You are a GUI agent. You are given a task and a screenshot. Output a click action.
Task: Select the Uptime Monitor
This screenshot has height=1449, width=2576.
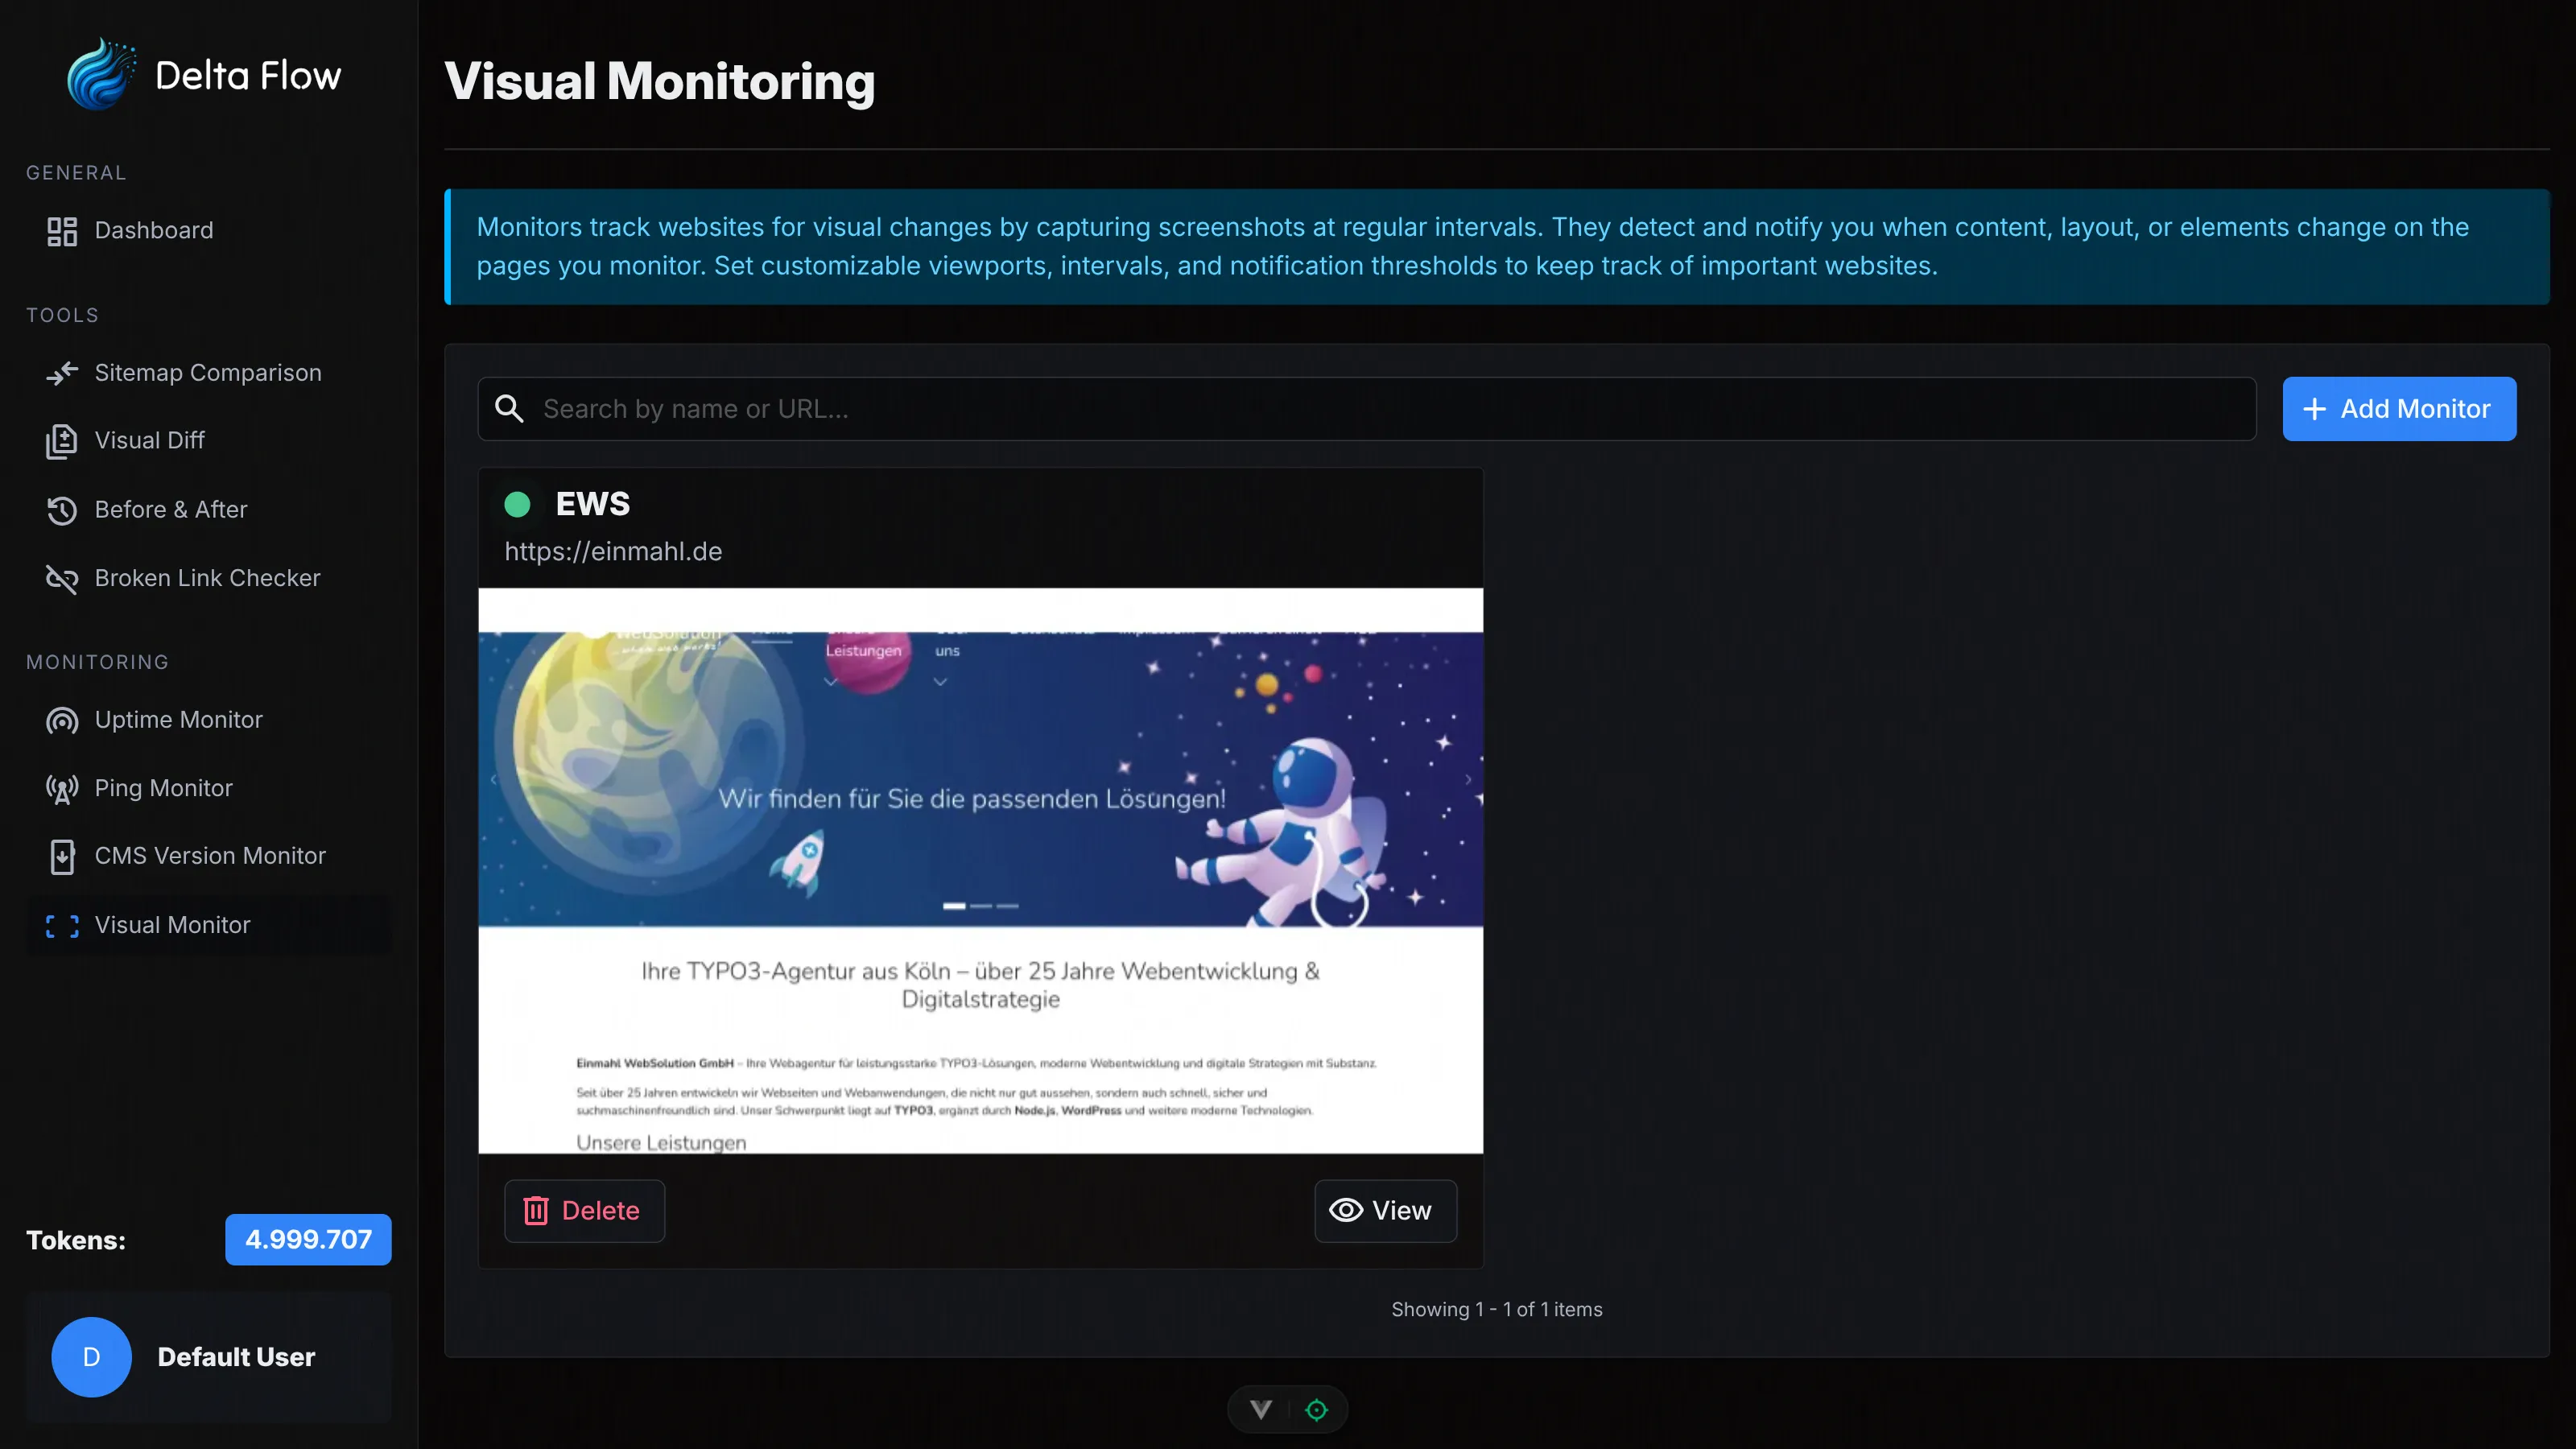pyautogui.click(x=178, y=719)
